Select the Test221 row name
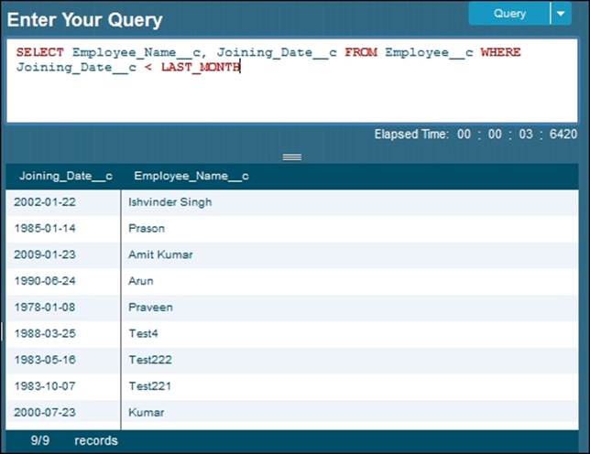This screenshot has height=454, width=590. 150,386
